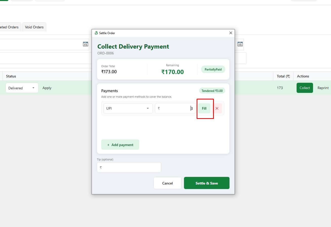Open the left date picker calendar icon
This screenshot has width=331, height=227.
click(x=86, y=44)
